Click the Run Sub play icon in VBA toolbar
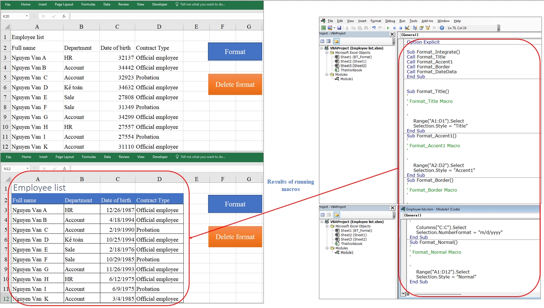The width and height of the screenshot is (544, 308). pyautogui.click(x=388, y=28)
